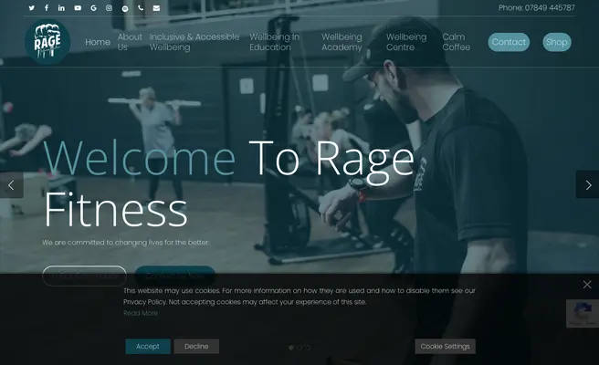The width and height of the screenshot is (599, 365).
Task: Select the first carousel pagination dot
Action: click(x=291, y=348)
